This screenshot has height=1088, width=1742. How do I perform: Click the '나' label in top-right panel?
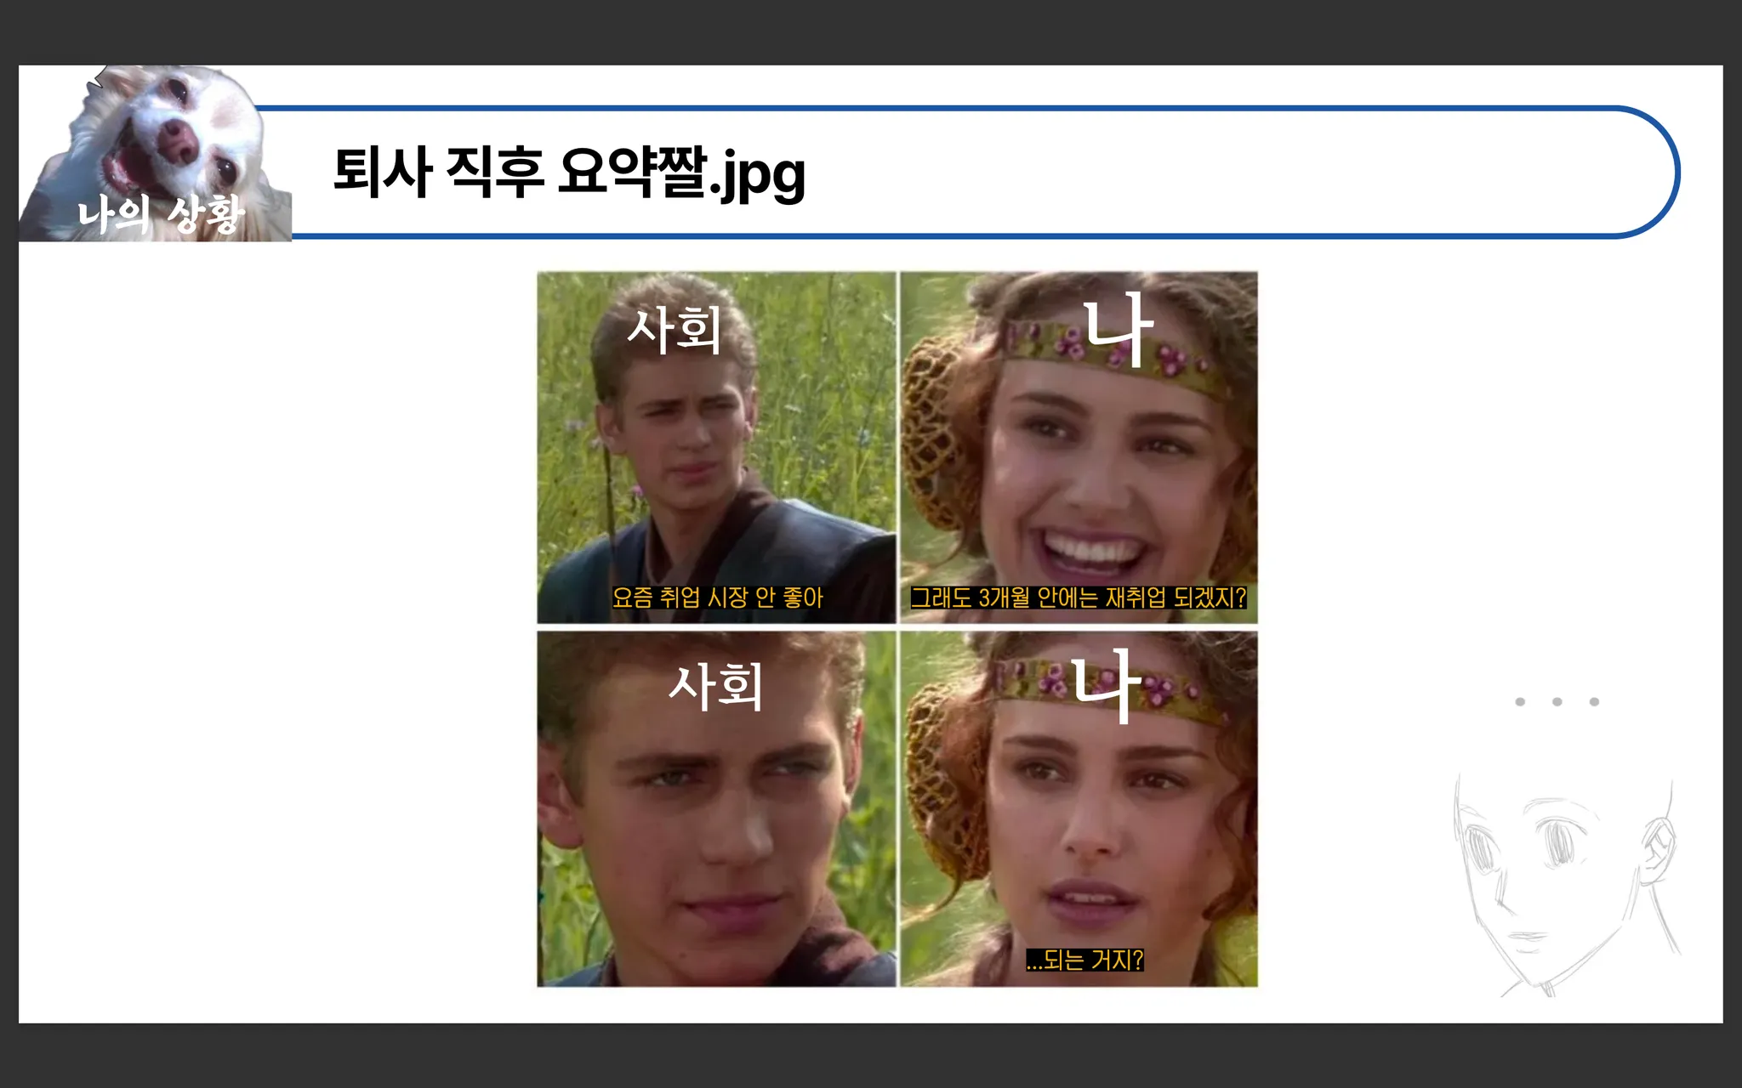pos(1118,328)
